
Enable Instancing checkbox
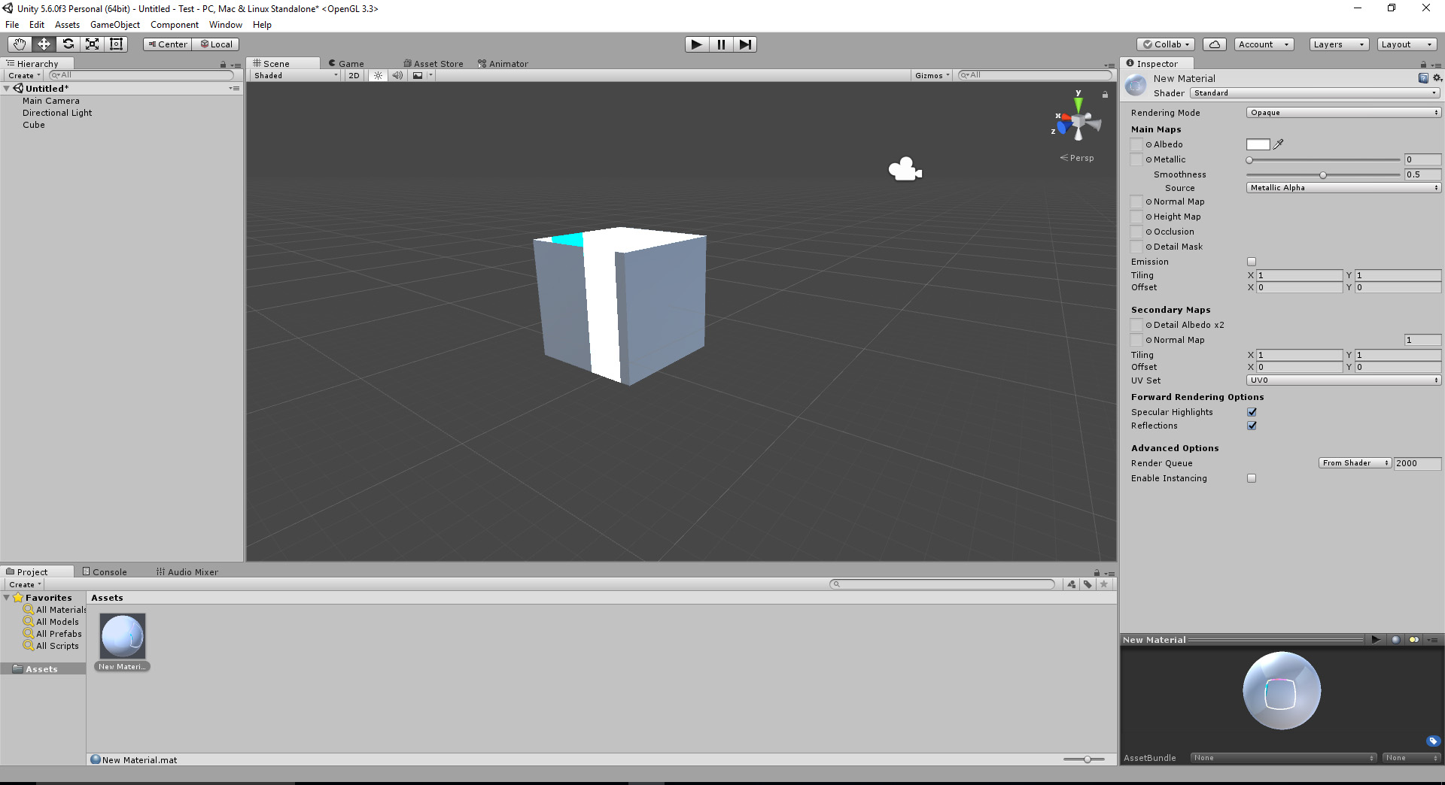coord(1252,478)
